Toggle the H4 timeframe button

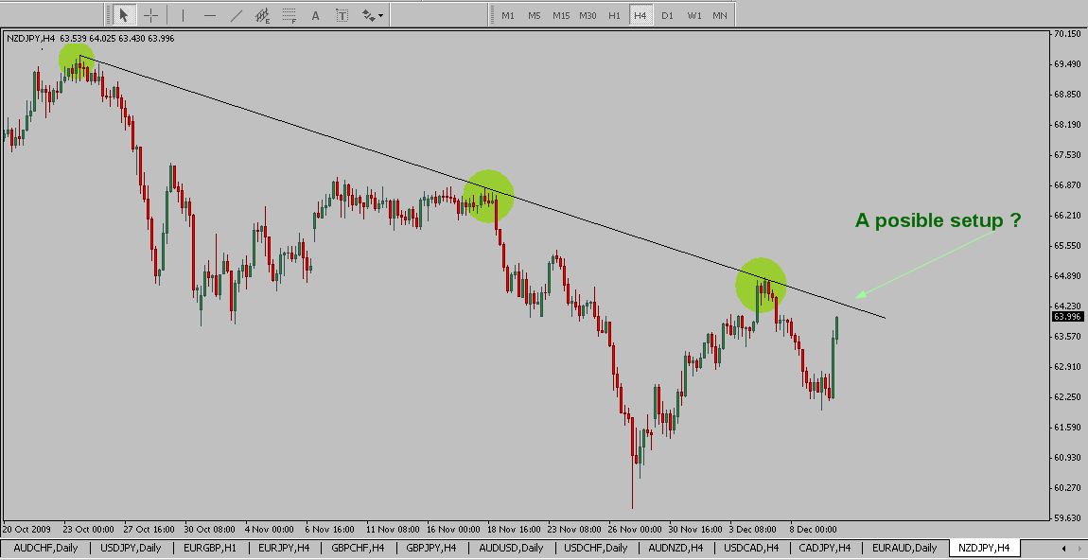pyautogui.click(x=641, y=15)
